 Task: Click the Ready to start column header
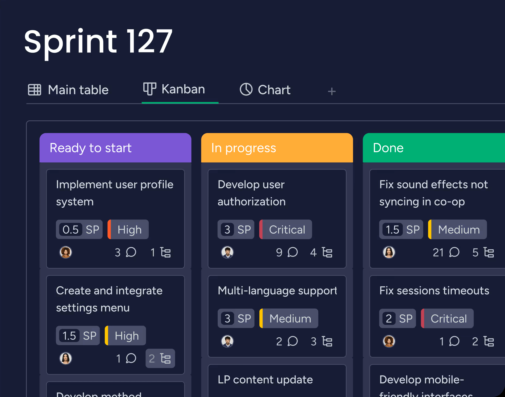pyautogui.click(x=115, y=148)
